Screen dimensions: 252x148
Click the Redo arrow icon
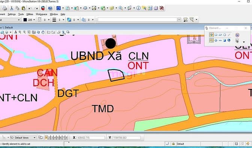(x=36, y=8)
